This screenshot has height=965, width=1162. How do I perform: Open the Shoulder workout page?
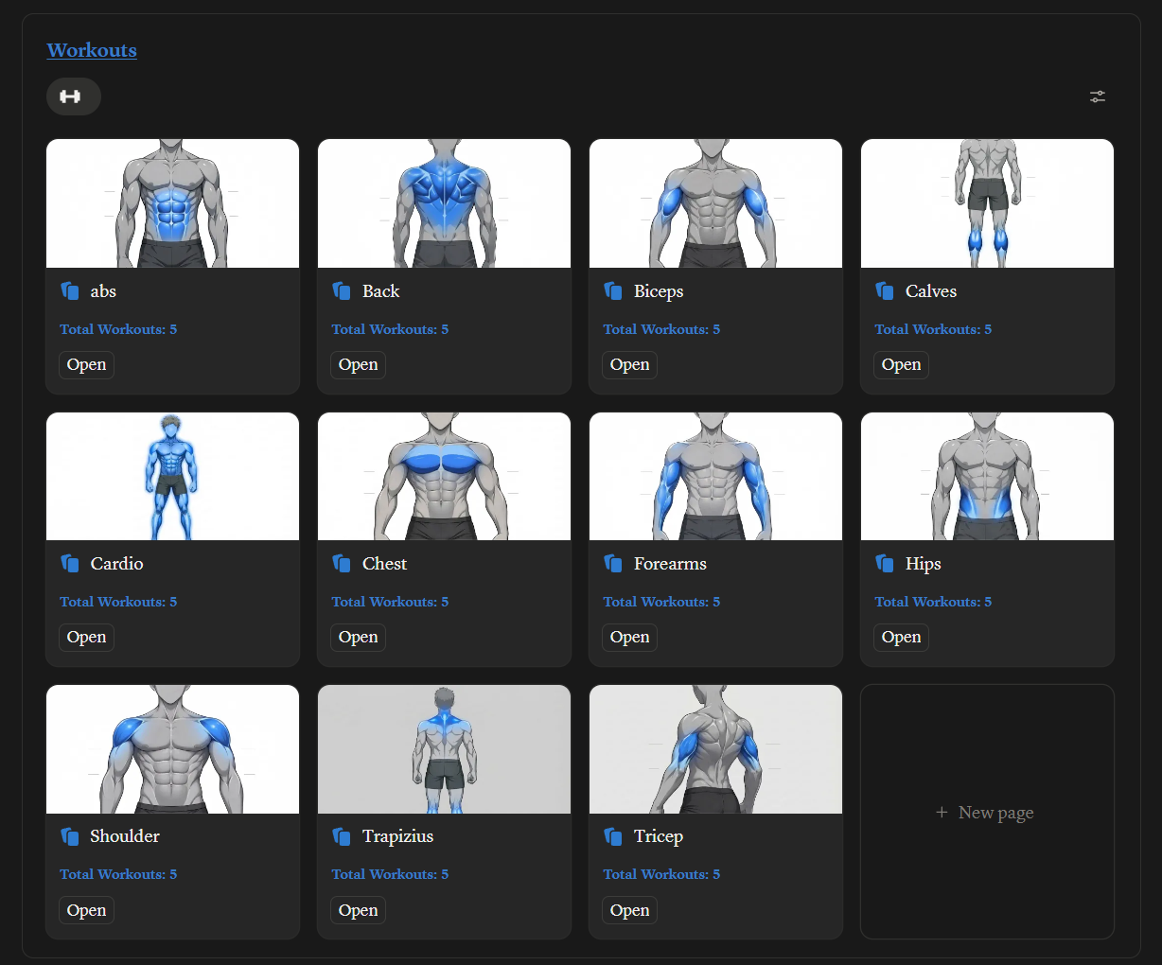point(86,910)
